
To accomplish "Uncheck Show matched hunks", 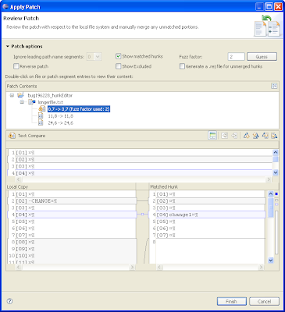I will coord(119,56).
